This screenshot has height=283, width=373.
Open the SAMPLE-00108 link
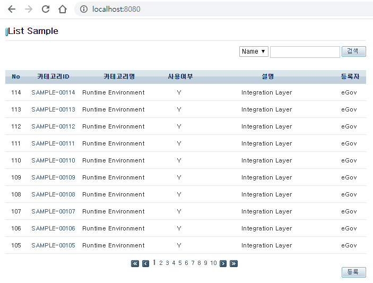pos(53,194)
